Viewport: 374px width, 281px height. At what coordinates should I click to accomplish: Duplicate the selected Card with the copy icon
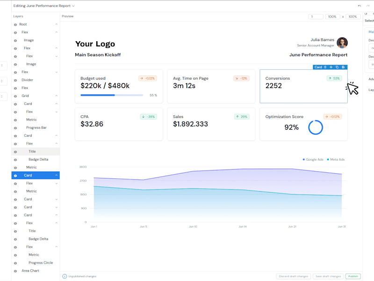click(x=337, y=67)
